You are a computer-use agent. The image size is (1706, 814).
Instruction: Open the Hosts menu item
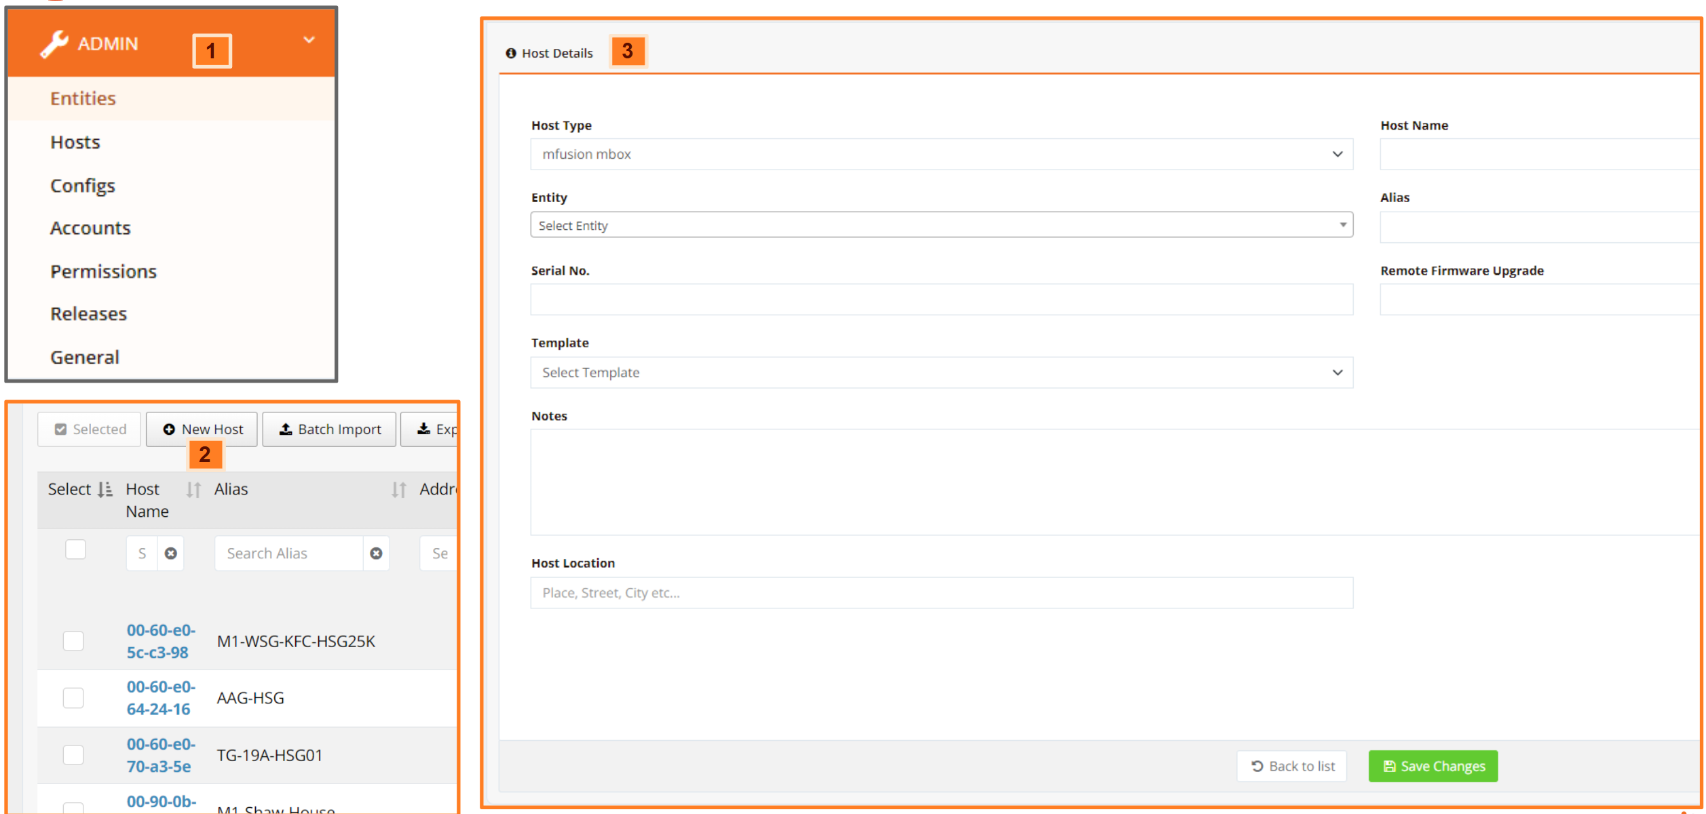click(x=75, y=142)
